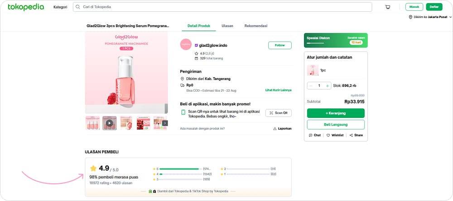Increase quantity with plus button
The height and width of the screenshot is (201, 453).
[328, 85]
